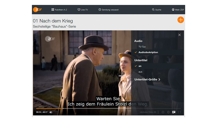Turn subtitles on with 'an'
This screenshot has height=121, width=215.
pos(140,66)
